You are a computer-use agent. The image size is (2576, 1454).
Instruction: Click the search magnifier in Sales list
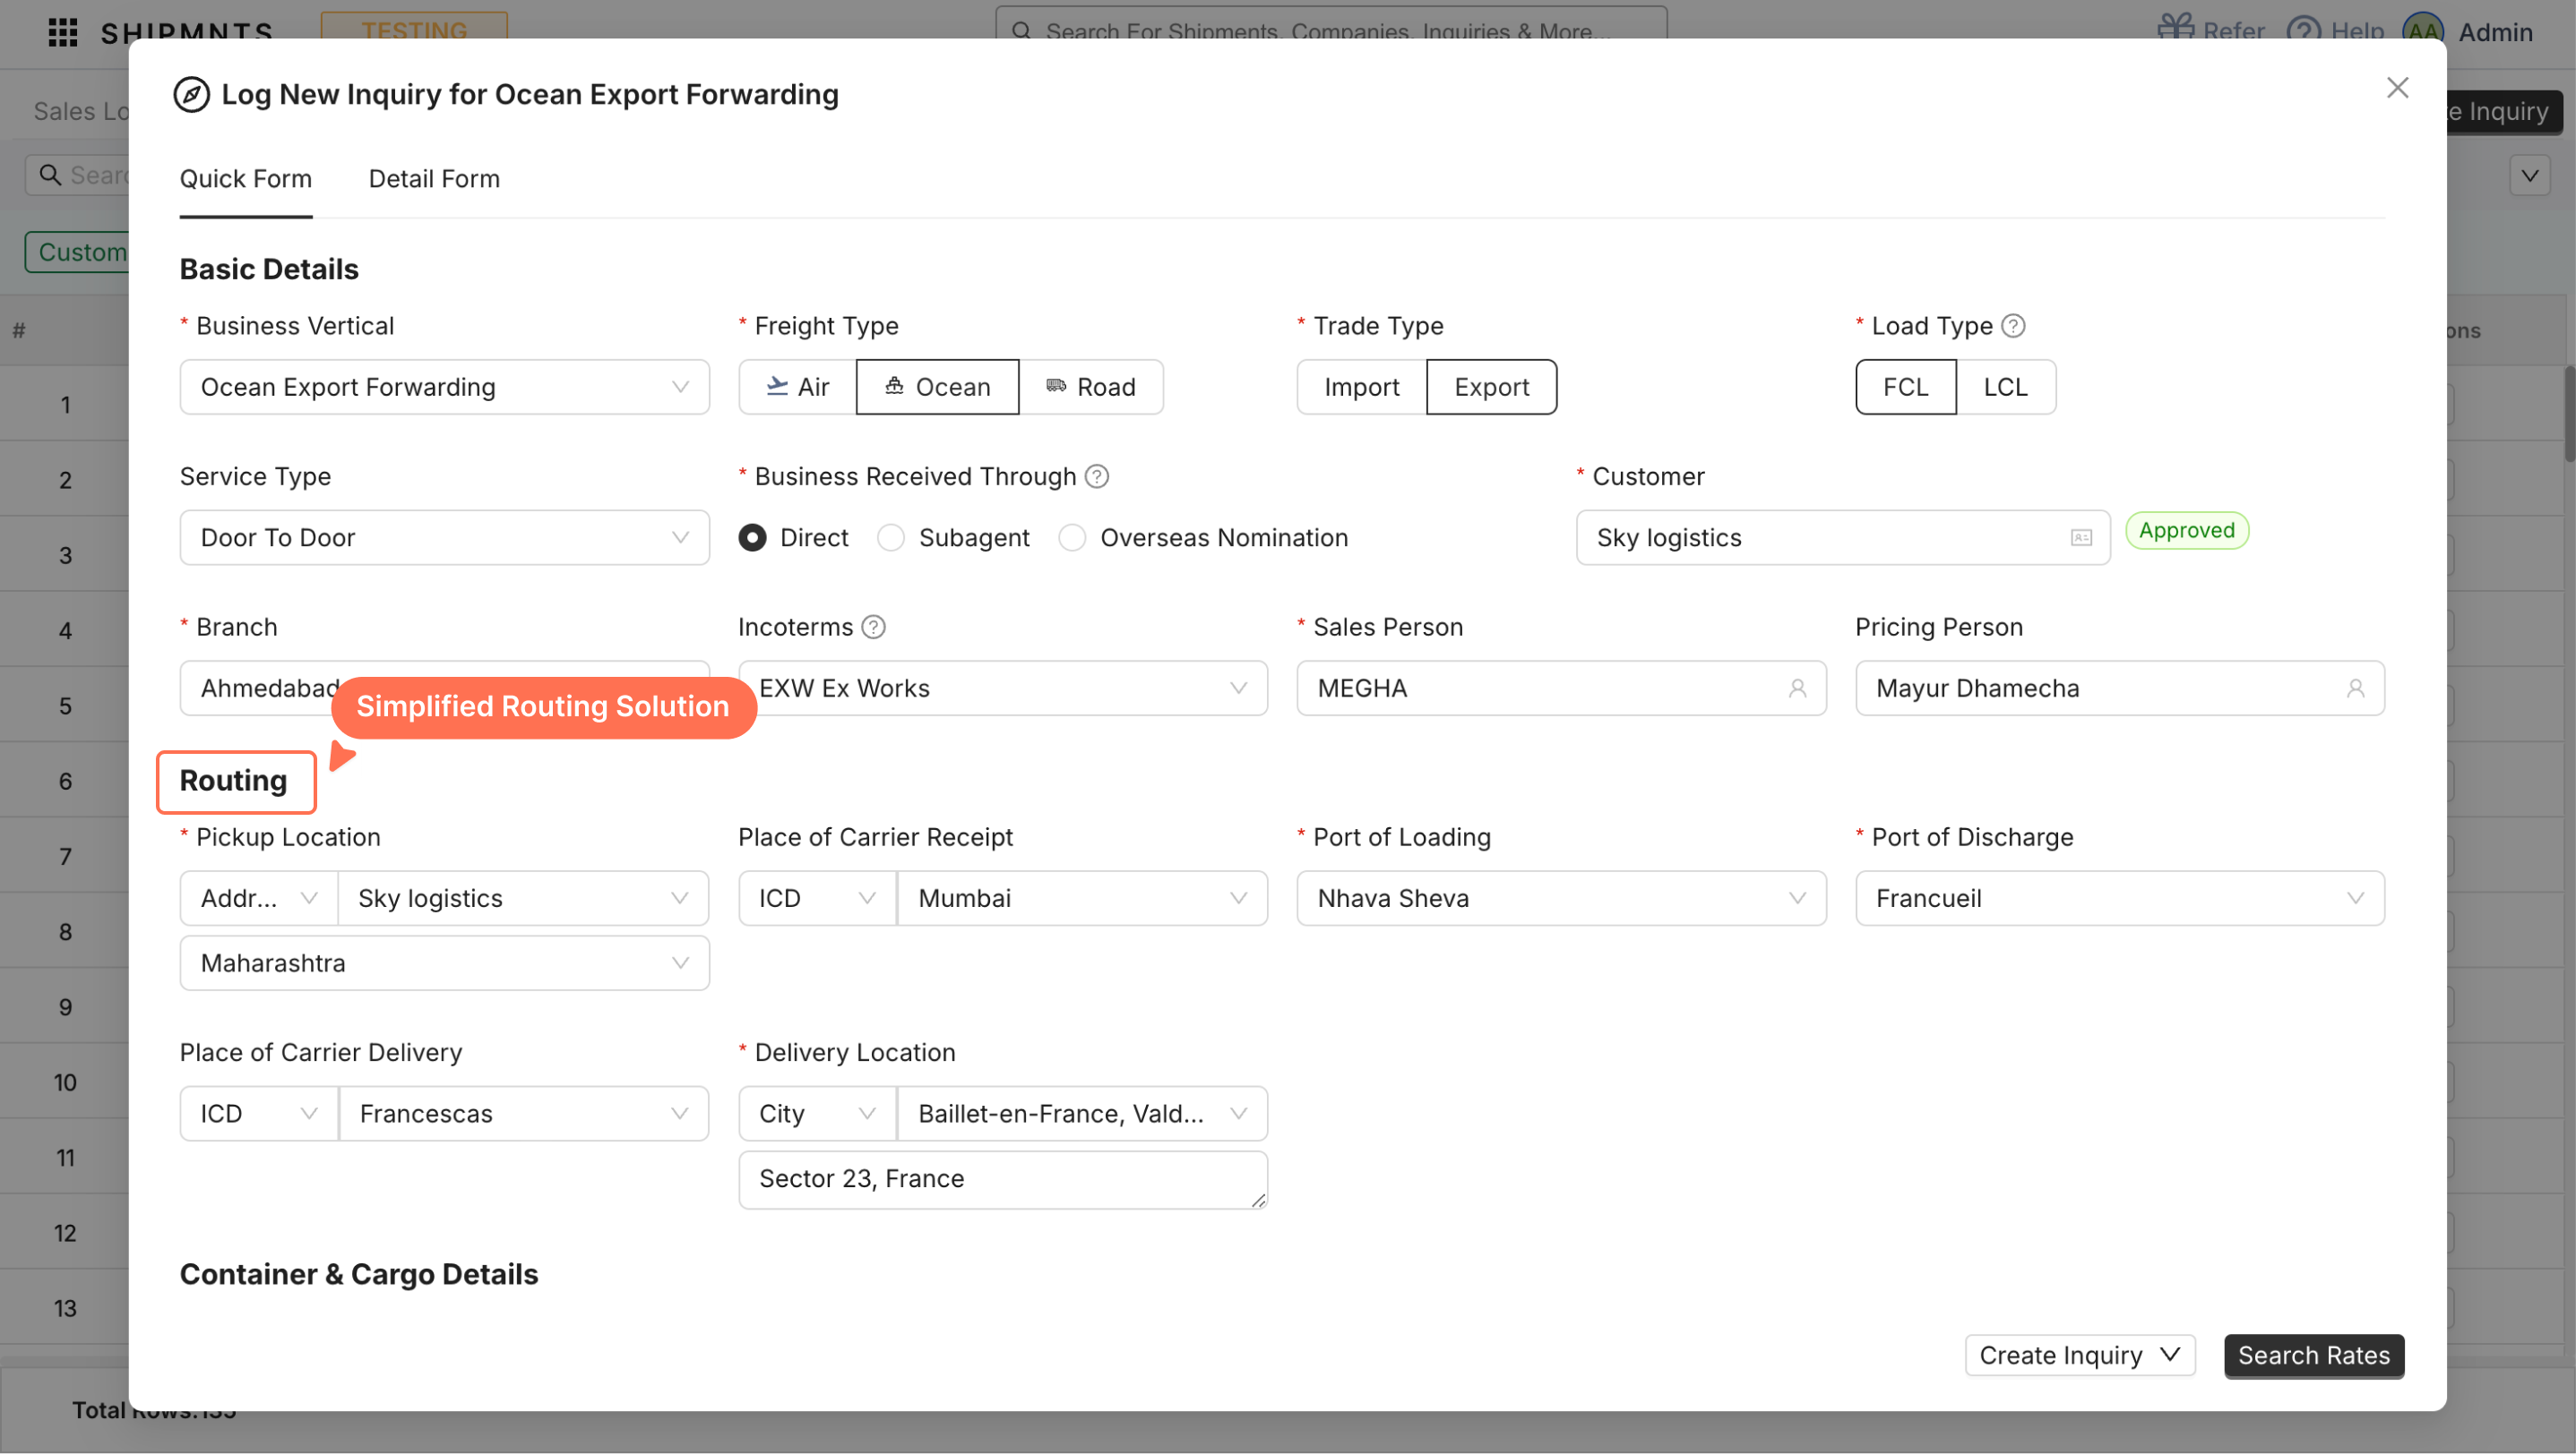pyautogui.click(x=49, y=175)
